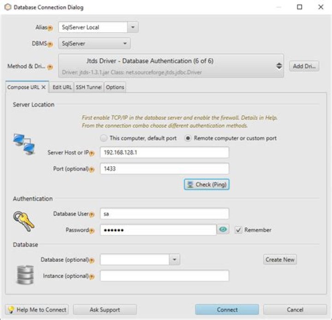
Task: Close the Database Connection Dialog window
Action: (321, 7)
